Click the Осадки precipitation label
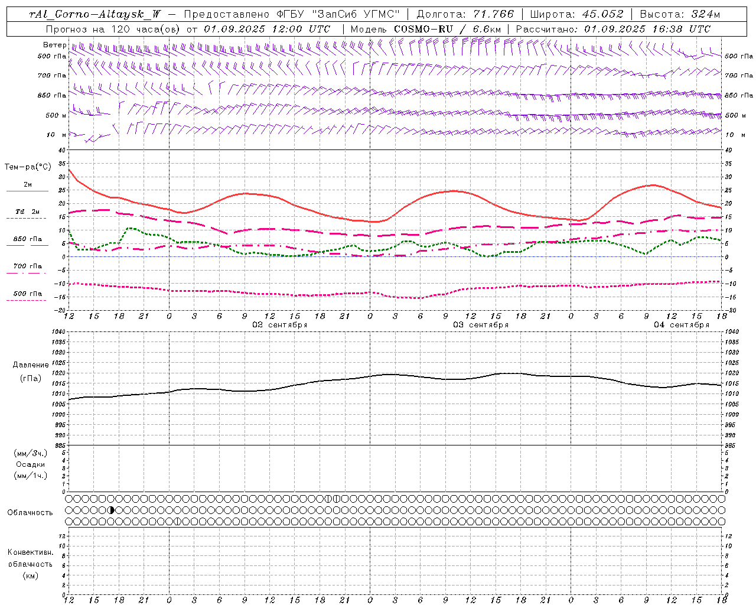756x605 pixels. tap(31, 464)
